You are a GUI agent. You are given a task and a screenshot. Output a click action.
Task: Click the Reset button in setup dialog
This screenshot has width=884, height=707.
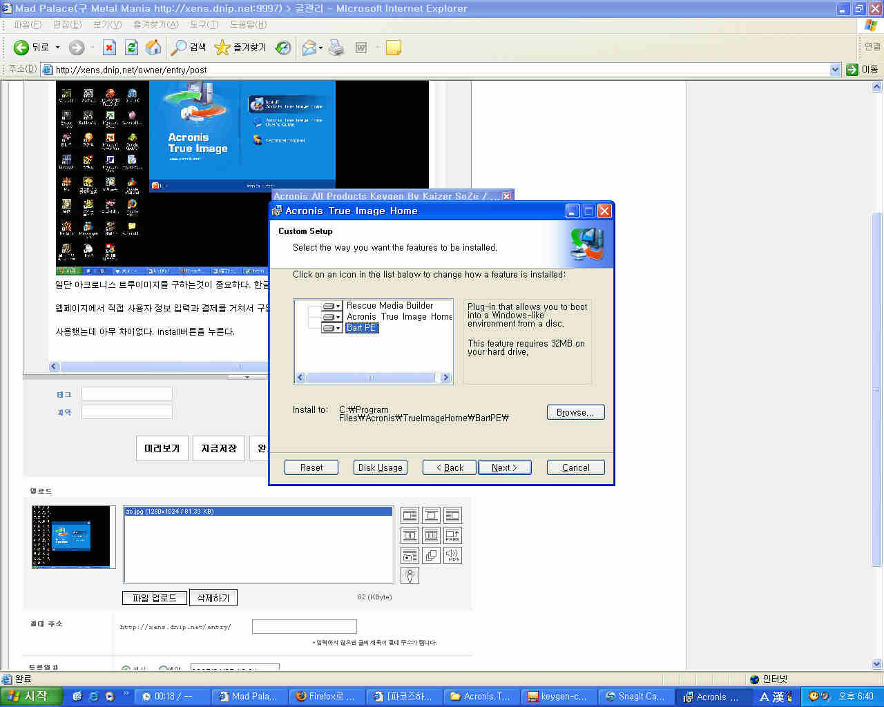[x=311, y=467]
